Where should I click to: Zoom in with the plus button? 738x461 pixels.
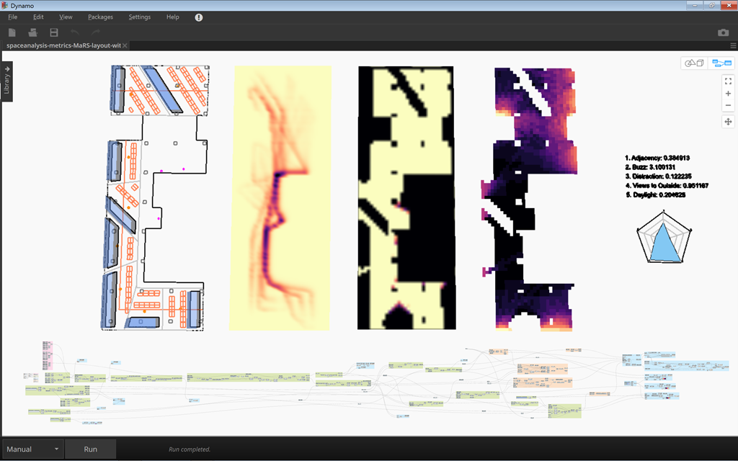click(x=728, y=94)
